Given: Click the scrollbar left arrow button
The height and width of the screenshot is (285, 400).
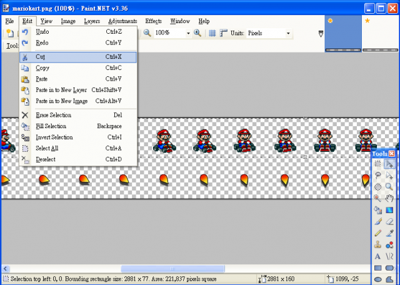Looking at the screenshot, I should (6, 268).
